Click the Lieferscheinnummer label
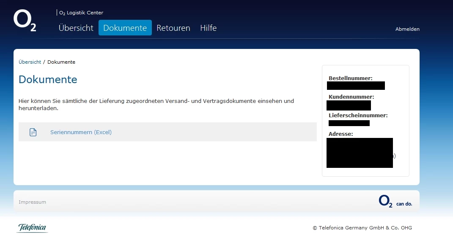The width and height of the screenshot is (453, 248). (x=358, y=115)
